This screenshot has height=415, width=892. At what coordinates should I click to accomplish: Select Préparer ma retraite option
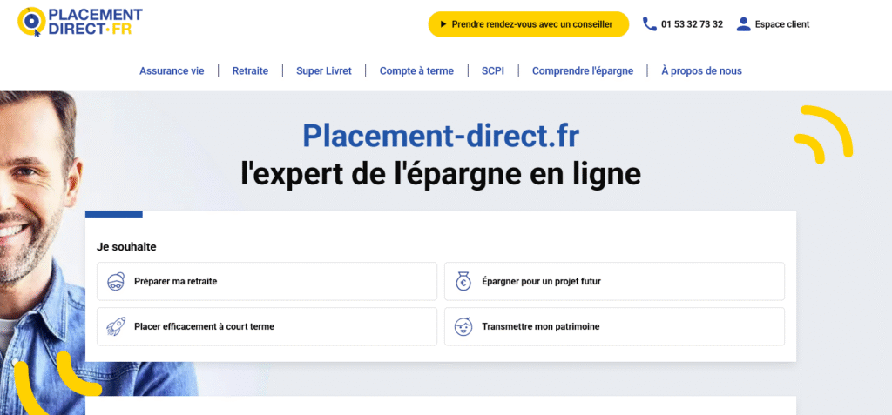pos(267,281)
